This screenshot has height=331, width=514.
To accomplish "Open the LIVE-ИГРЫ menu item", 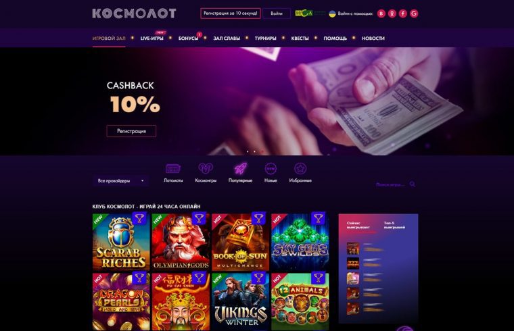I will [x=151, y=39].
